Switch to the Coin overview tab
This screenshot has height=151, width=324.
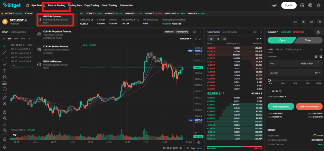point(19,32)
